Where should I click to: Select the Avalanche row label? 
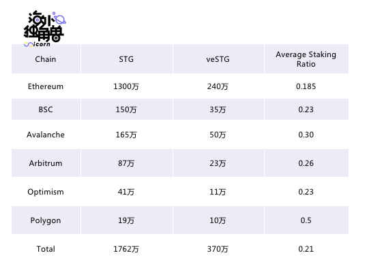click(x=46, y=135)
